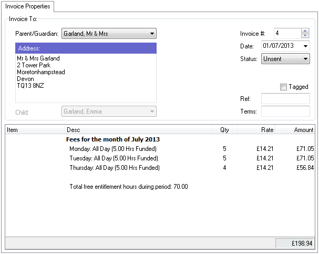This screenshot has height=254, width=319.
Task: Click the Address header bar
Action: [86, 48]
